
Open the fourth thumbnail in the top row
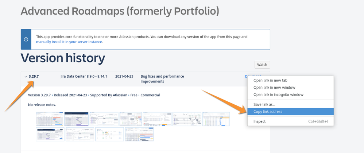(x=131, y=119)
